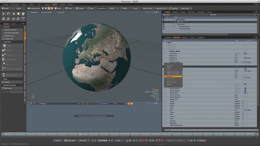The image size is (260, 146).
Task: Open the Visible channel Default dropdown
Action: tap(239, 101)
